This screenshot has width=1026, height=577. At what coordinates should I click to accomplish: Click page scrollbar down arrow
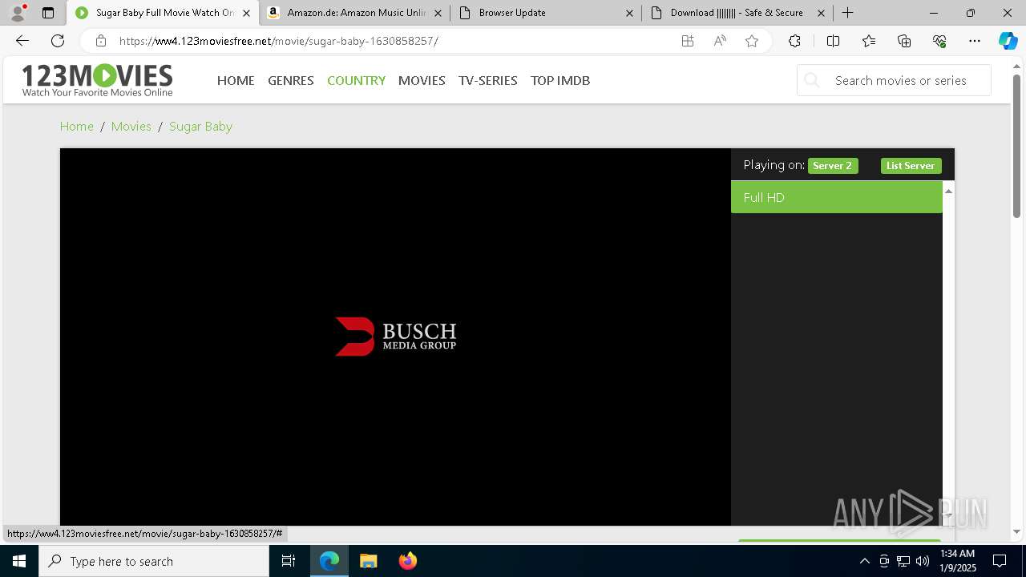tap(1017, 531)
